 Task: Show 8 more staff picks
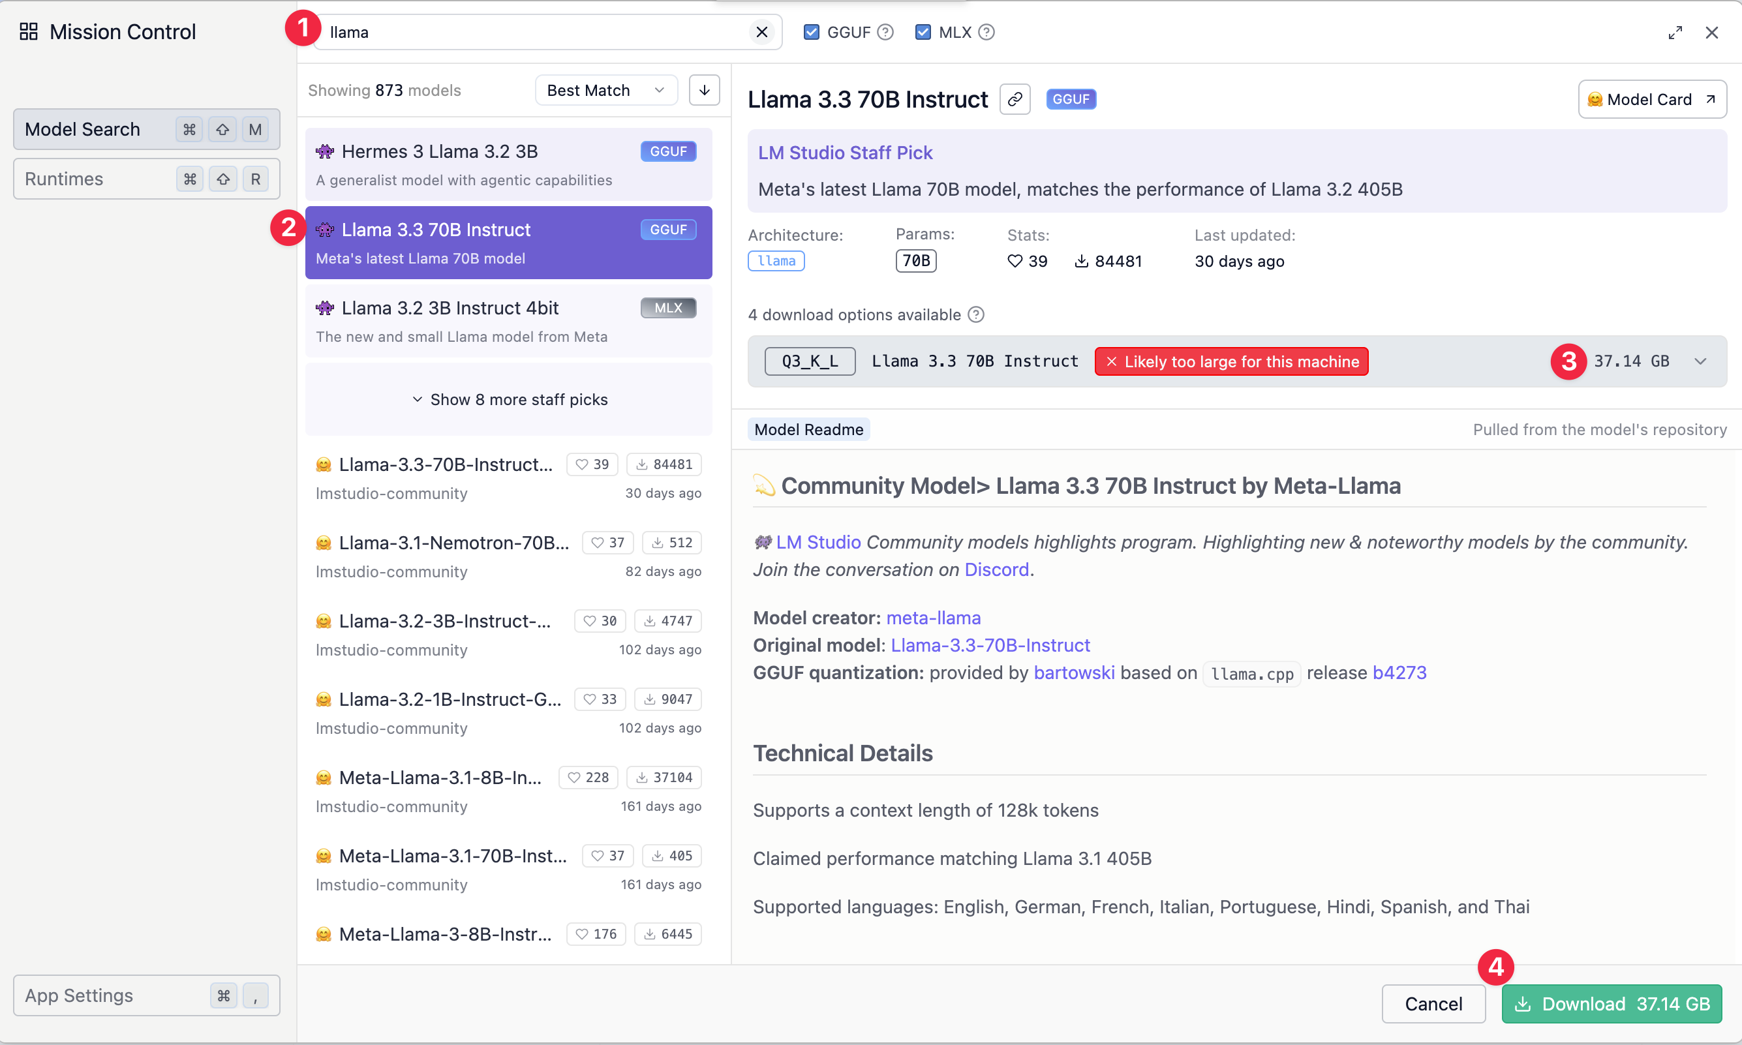(509, 399)
